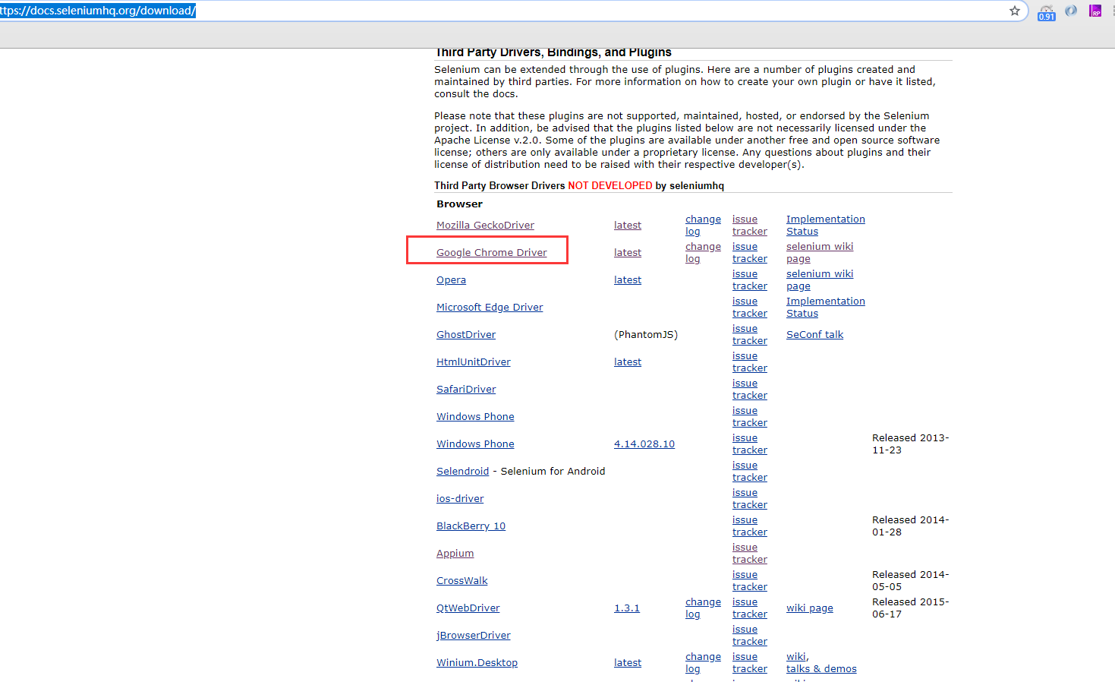Open QtWebDriver version 1.3.1 link

(627, 608)
